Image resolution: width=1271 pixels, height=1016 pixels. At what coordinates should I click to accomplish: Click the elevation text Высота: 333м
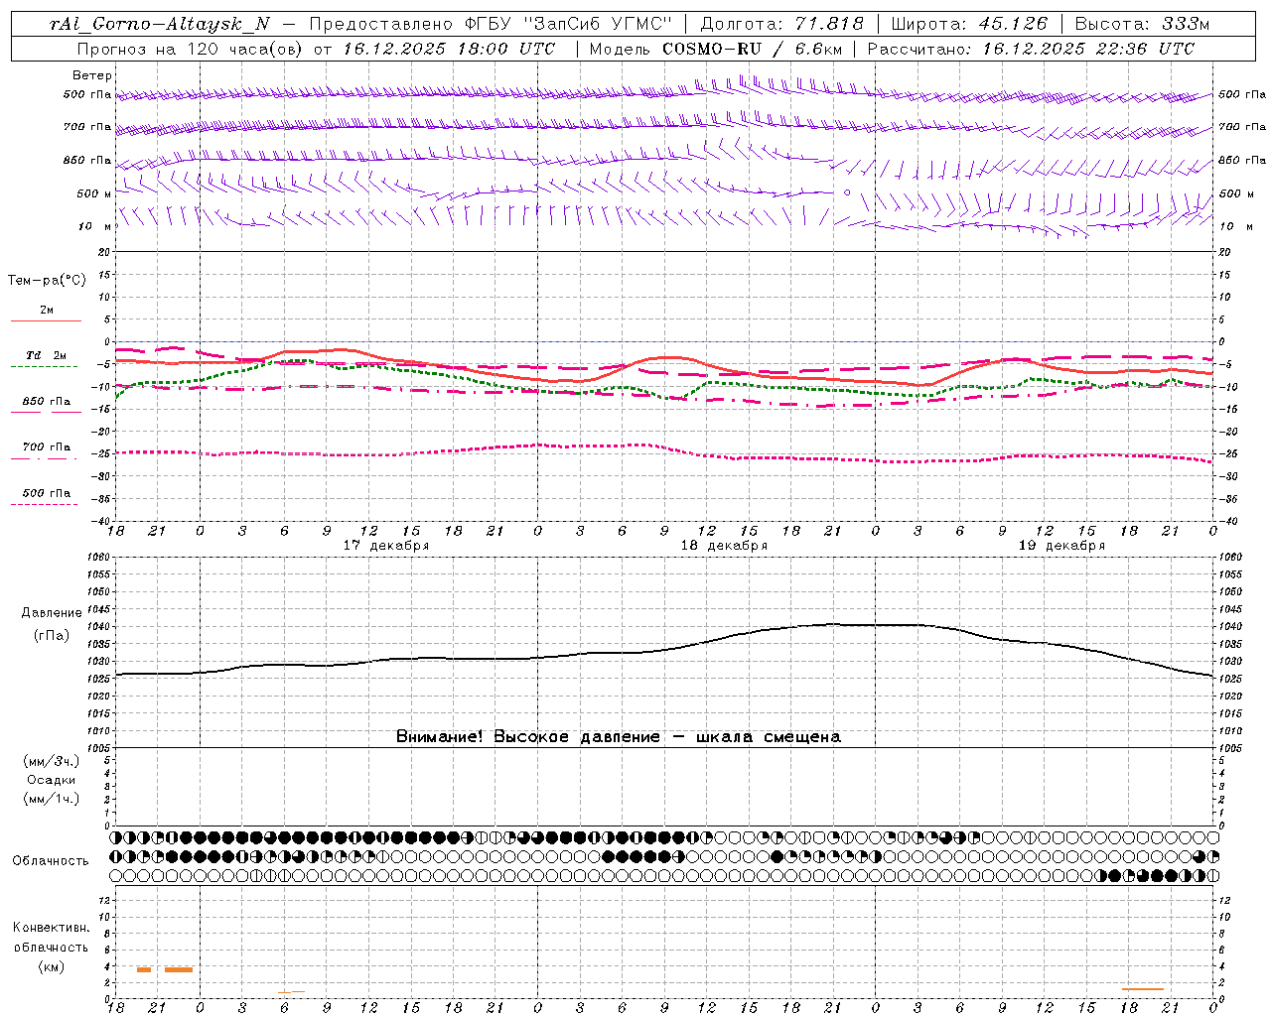point(1142,24)
